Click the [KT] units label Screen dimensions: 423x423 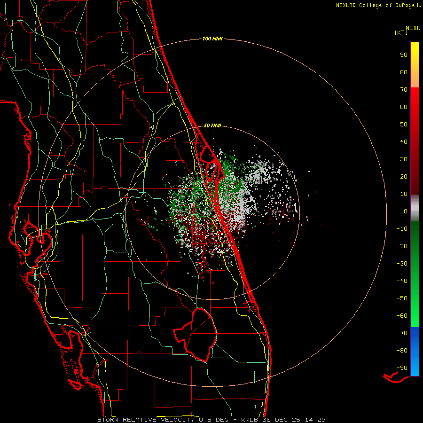pos(401,32)
